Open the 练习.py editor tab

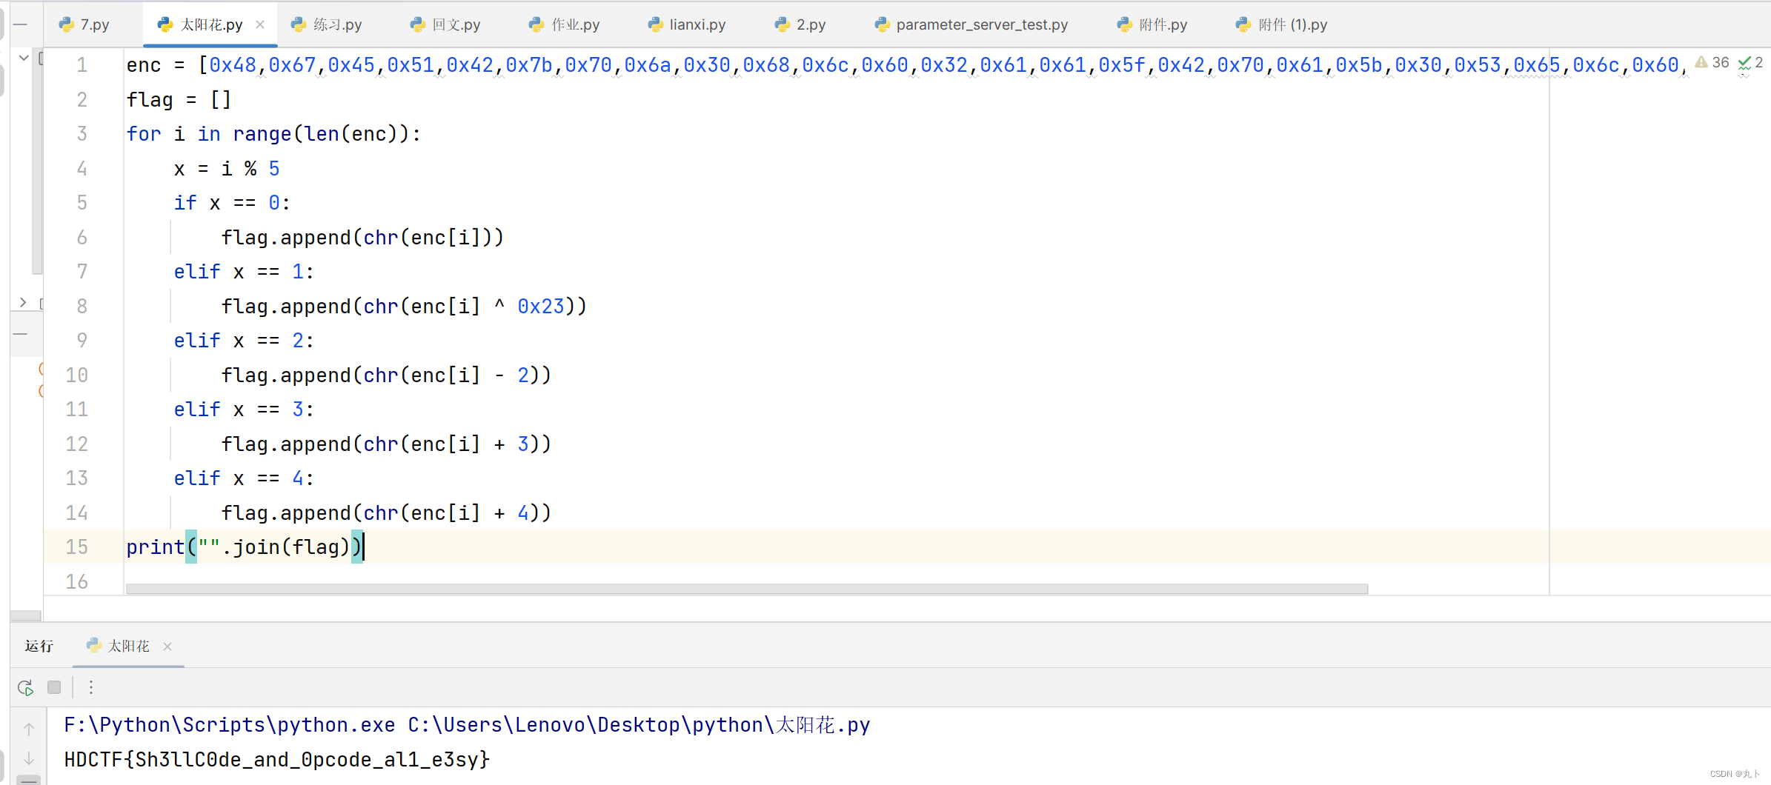(x=327, y=24)
